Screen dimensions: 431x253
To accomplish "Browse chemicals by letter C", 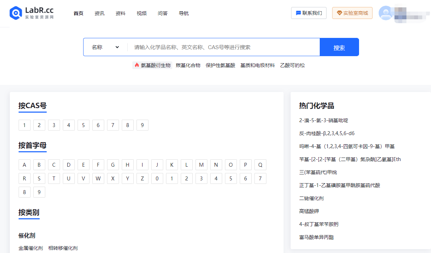I will 54,165.
